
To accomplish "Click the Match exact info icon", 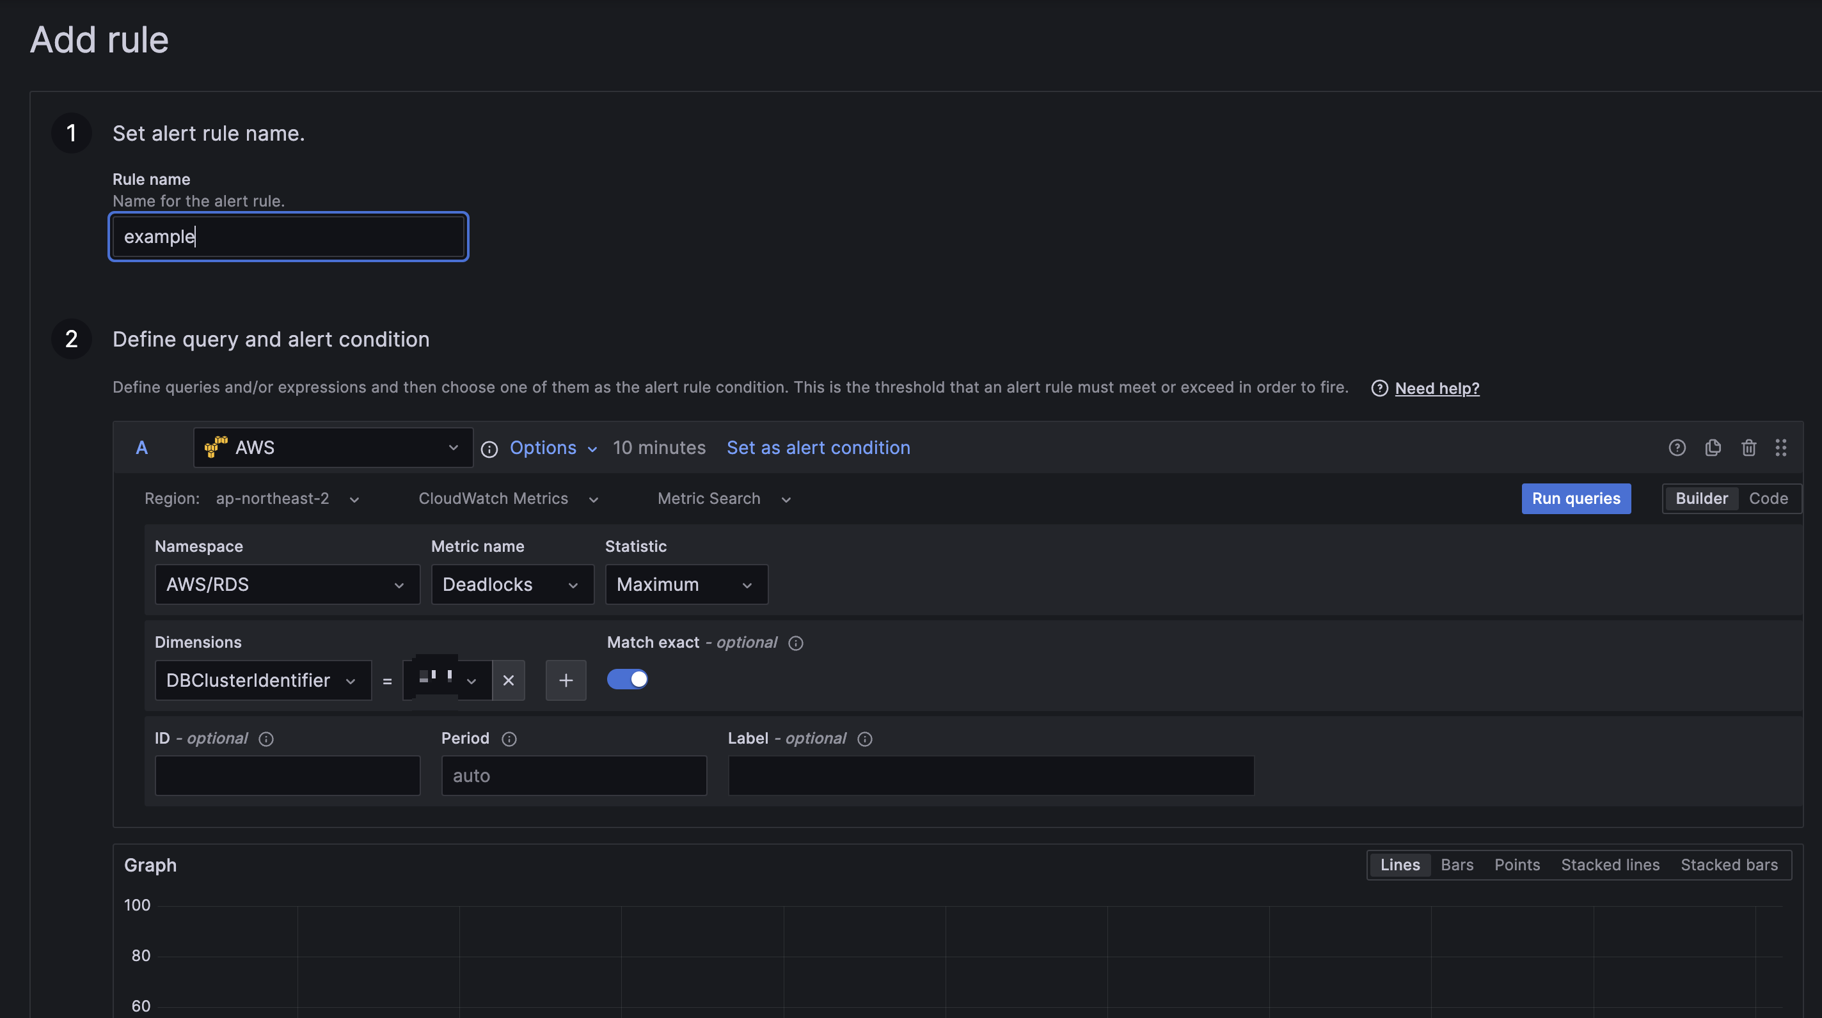I will (x=796, y=643).
